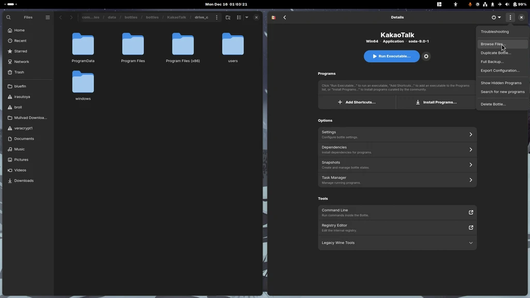Open Recent in Files sidebar

pos(28,40)
